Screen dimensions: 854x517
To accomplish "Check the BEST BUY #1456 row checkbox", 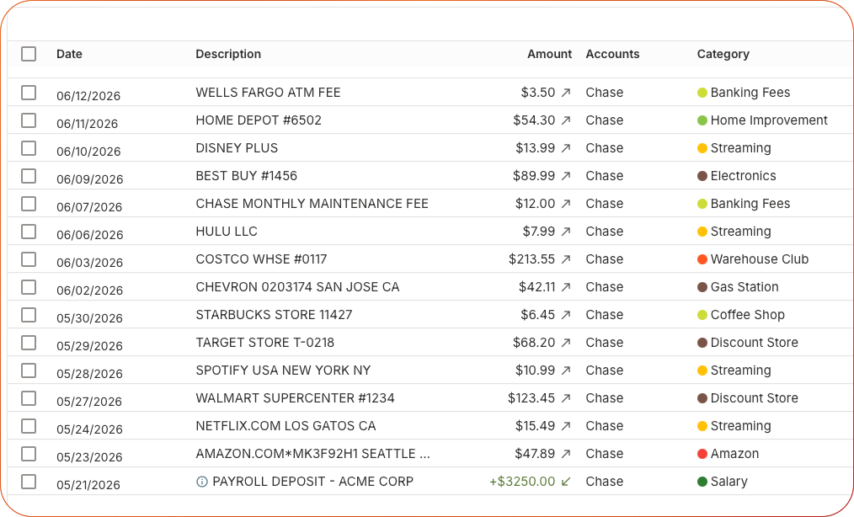I will (29, 176).
